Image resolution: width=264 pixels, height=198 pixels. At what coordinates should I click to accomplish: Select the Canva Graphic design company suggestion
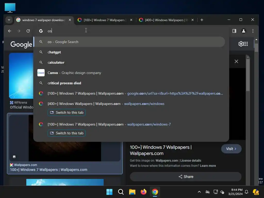129,73
